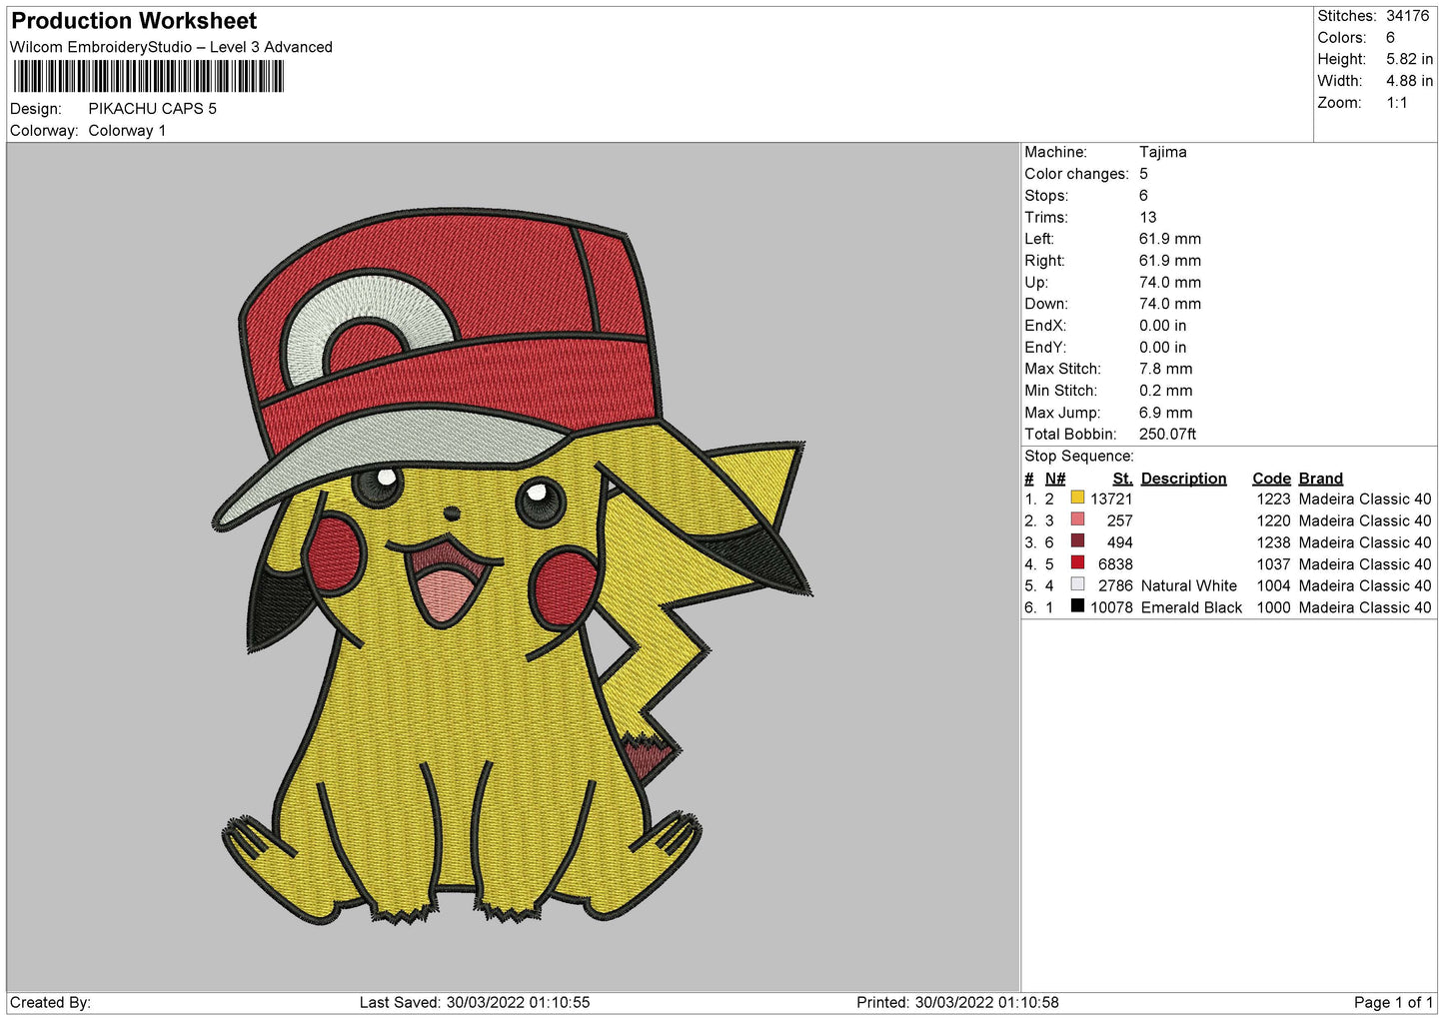Click the barcode under the worksheet title
This screenshot has height=1020, width=1444.
pyautogui.click(x=149, y=77)
